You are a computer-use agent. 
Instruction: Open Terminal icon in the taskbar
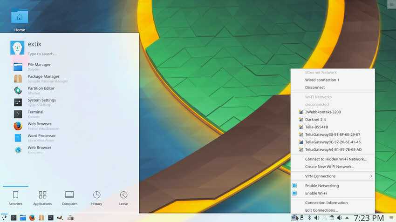[x=14, y=217]
